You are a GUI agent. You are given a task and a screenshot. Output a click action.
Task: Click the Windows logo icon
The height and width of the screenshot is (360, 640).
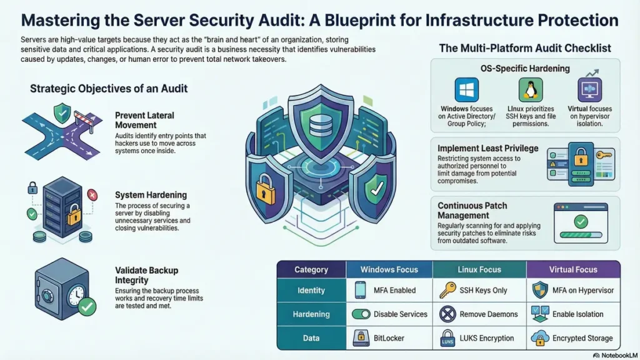pos(466,90)
